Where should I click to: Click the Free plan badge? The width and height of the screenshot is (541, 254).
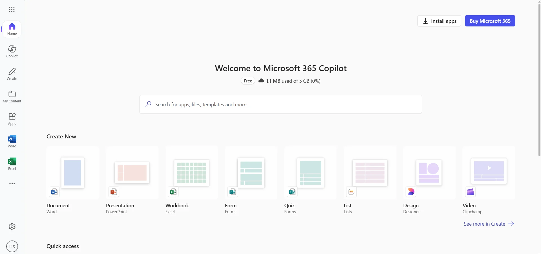pos(248,81)
